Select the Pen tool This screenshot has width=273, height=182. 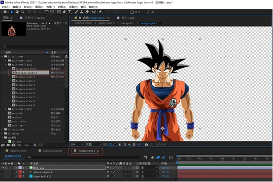click(64, 12)
